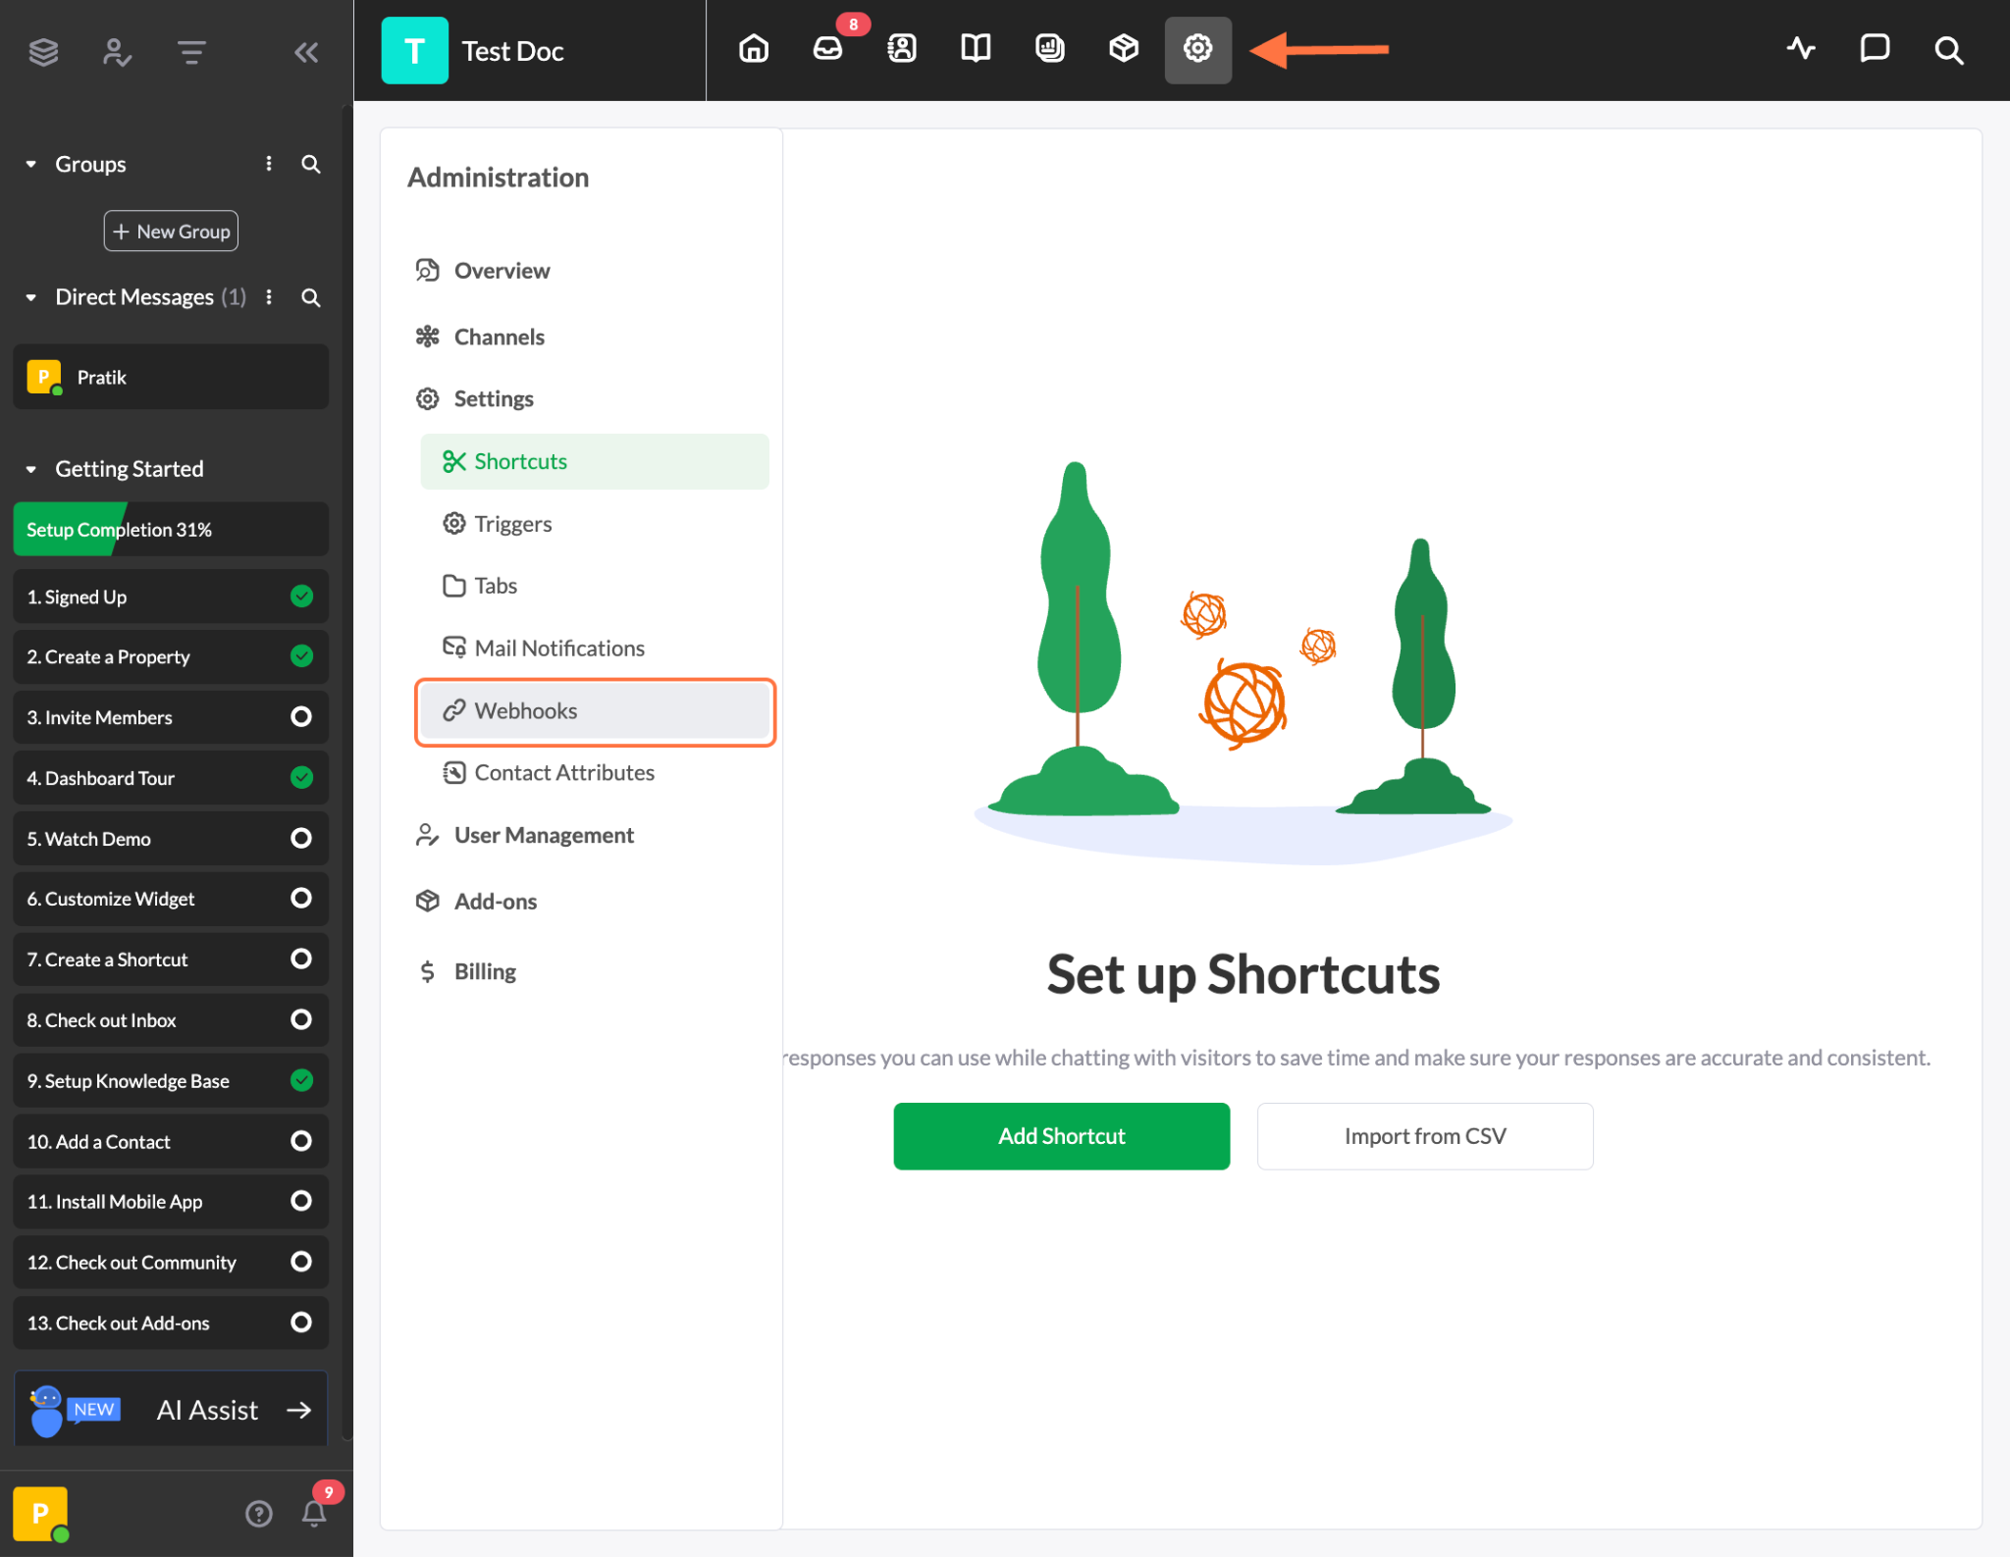The image size is (2010, 1557).
Task: Open the Reports chart icon
Action: [1049, 48]
